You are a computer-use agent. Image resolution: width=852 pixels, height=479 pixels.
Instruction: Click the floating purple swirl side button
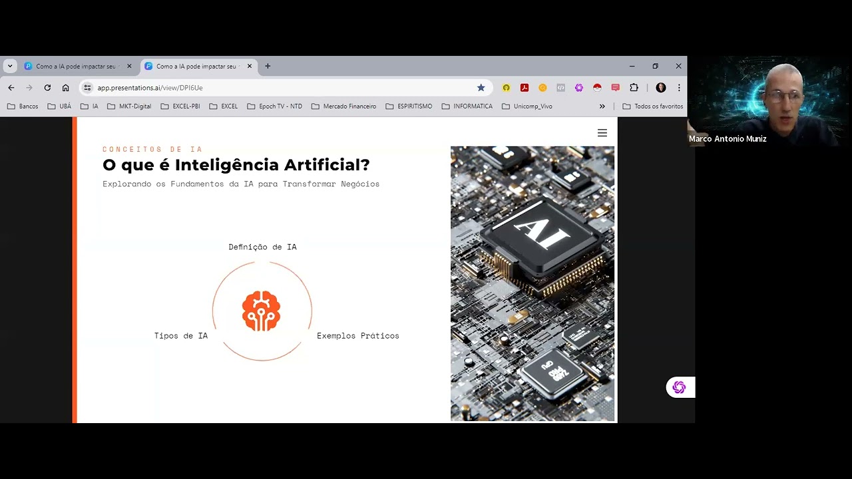pyautogui.click(x=679, y=387)
